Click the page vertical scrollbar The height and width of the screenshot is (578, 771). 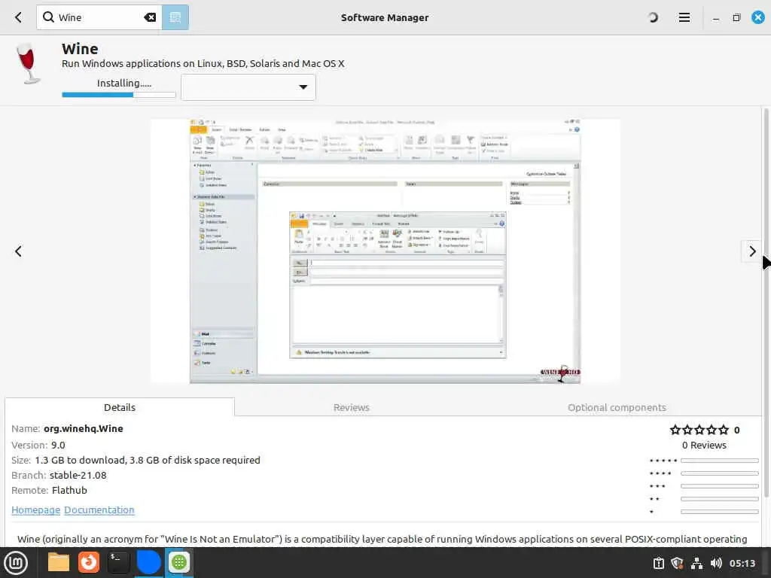766,303
